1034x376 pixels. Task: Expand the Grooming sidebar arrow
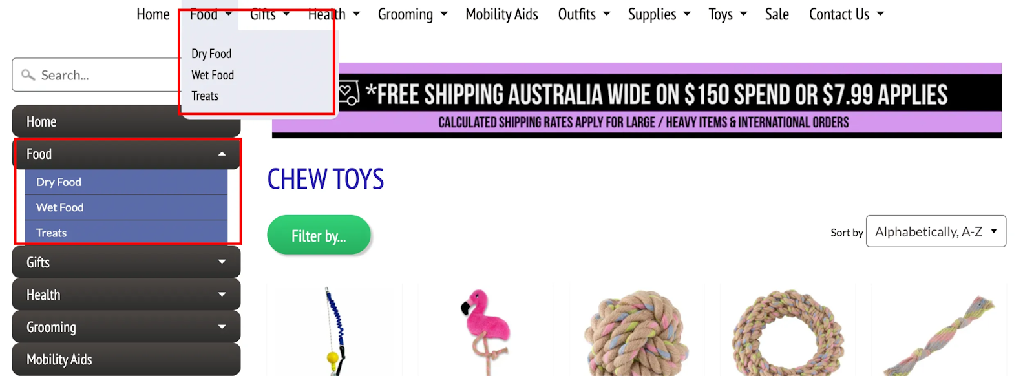pyautogui.click(x=222, y=326)
